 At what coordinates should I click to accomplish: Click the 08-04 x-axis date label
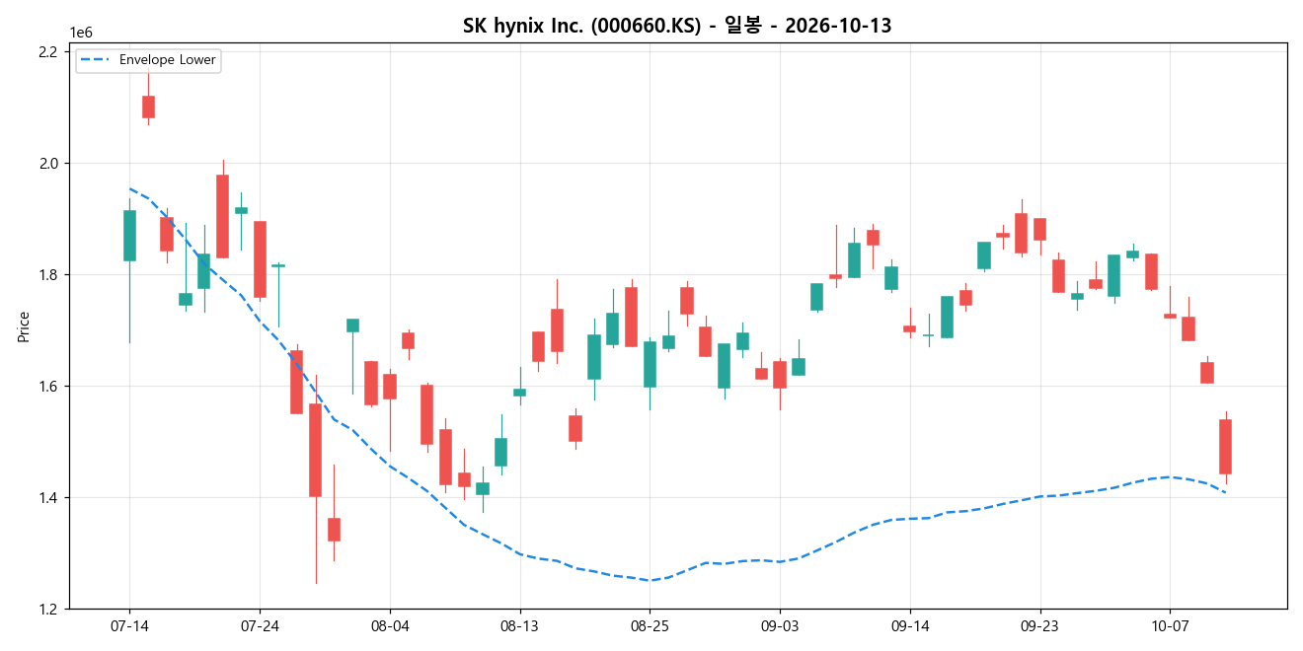(390, 626)
